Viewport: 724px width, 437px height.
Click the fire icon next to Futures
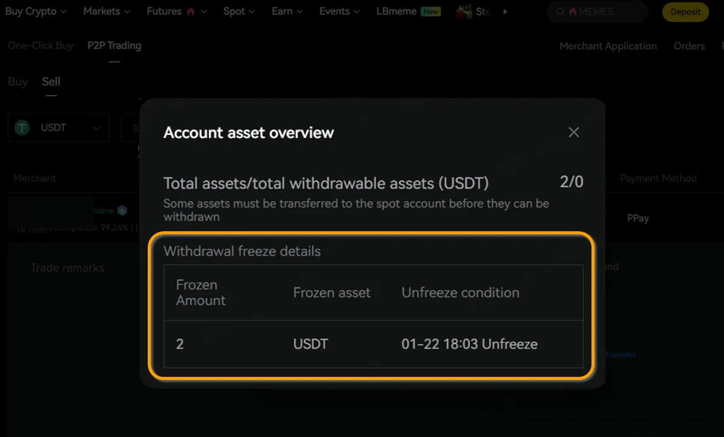point(191,12)
